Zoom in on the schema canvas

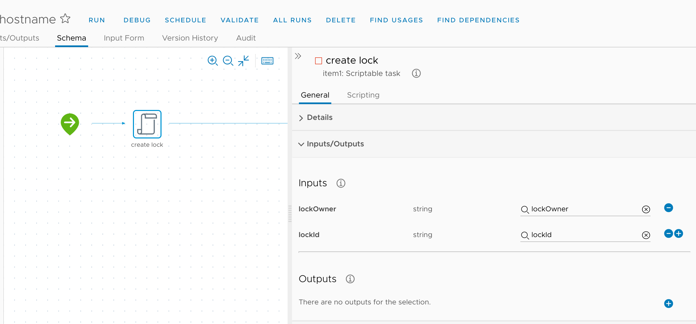pos(212,61)
